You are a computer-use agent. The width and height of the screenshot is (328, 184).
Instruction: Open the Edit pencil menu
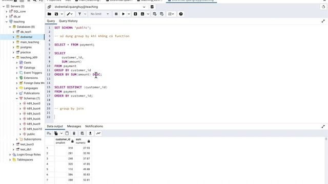pyautogui.click(x=70, y=14)
